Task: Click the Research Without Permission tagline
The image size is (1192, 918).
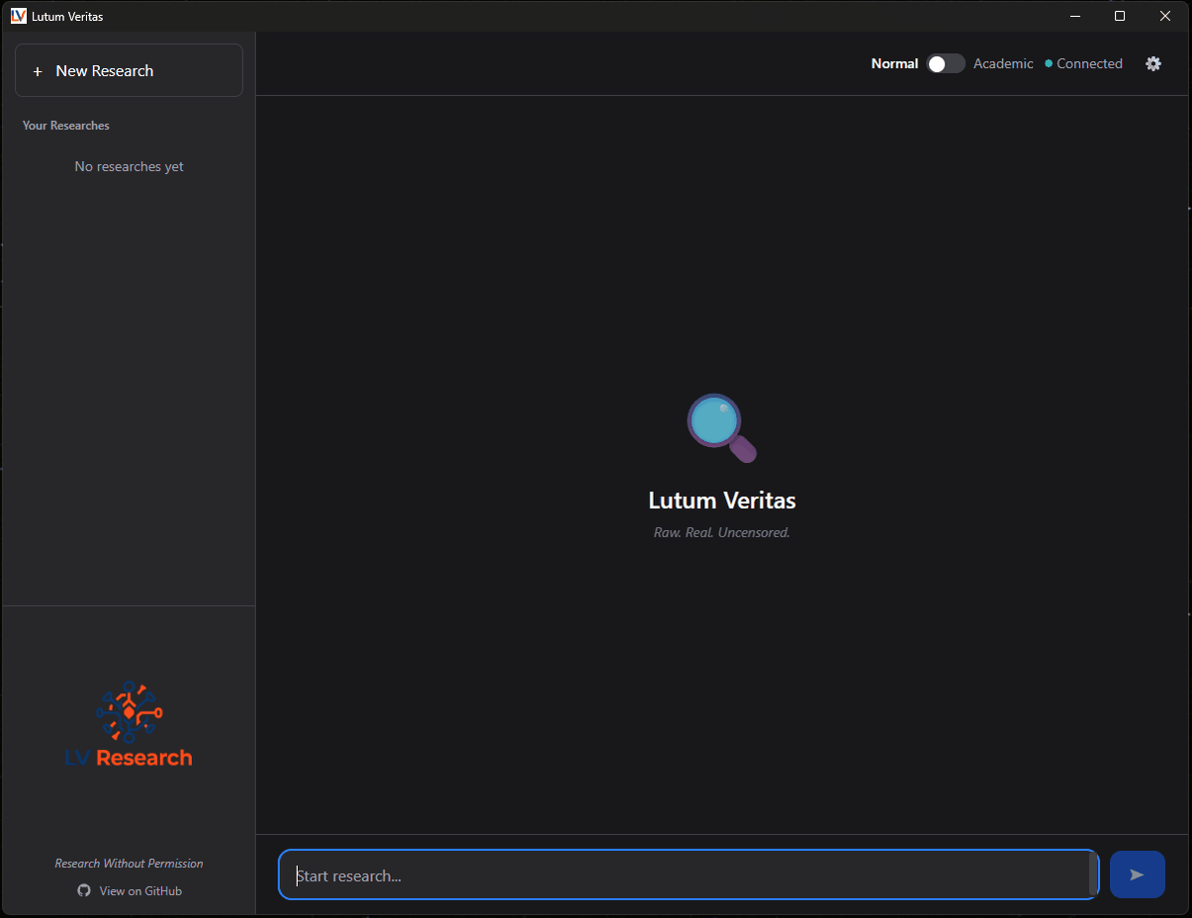Action: click(129, 863)
